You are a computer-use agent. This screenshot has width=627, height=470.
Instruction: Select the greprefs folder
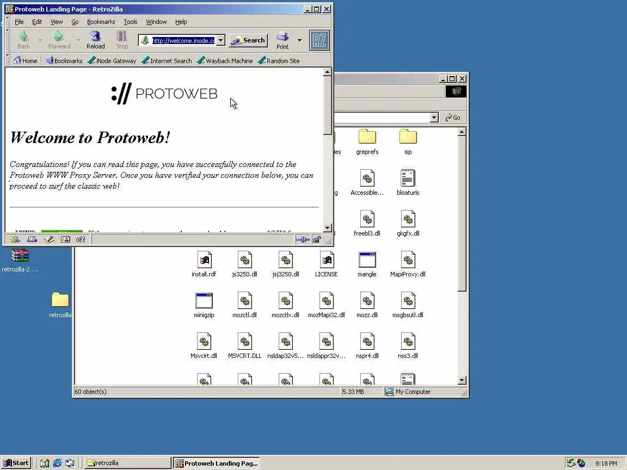367,142
